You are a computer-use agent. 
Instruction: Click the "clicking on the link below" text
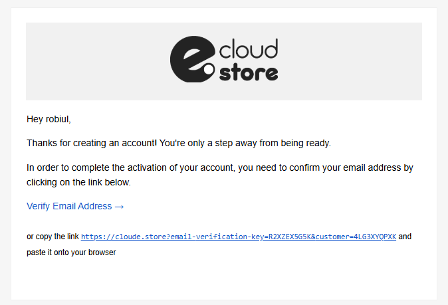click(78, 181)
